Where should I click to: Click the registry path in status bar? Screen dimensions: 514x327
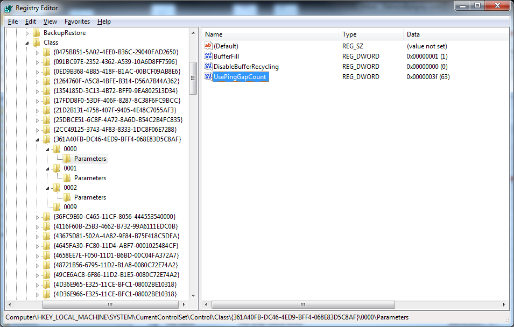pos(207,317)
